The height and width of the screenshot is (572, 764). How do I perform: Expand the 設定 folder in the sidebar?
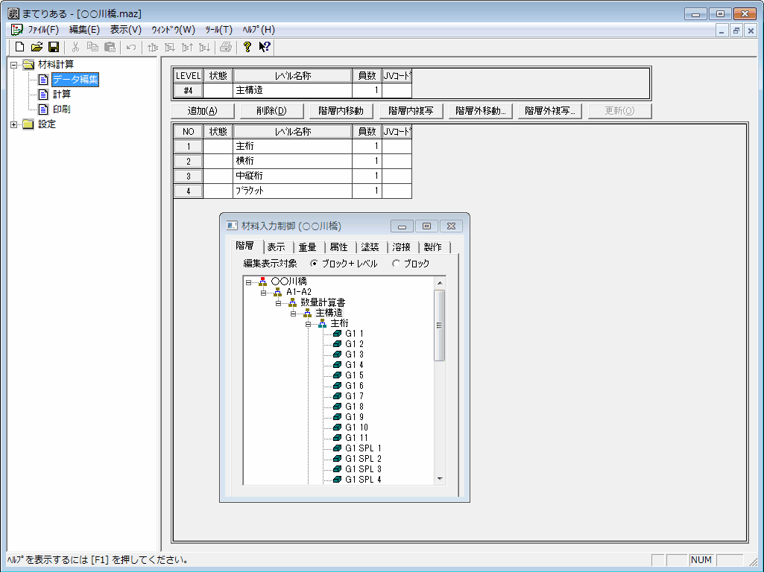(14, 124)
